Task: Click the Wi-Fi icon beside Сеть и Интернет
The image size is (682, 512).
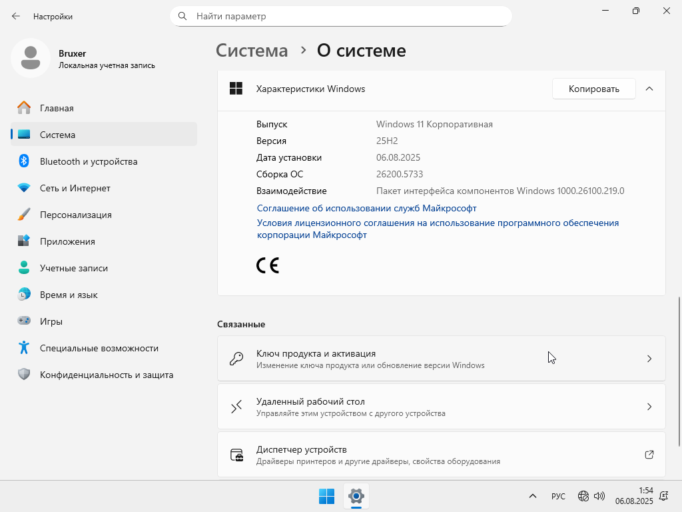Action: tap(24, 187)
